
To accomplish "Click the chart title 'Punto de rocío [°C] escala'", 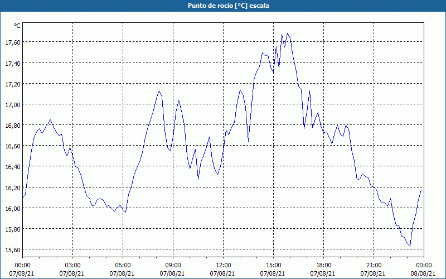I will pyautogui.click(x=229, y=6).
